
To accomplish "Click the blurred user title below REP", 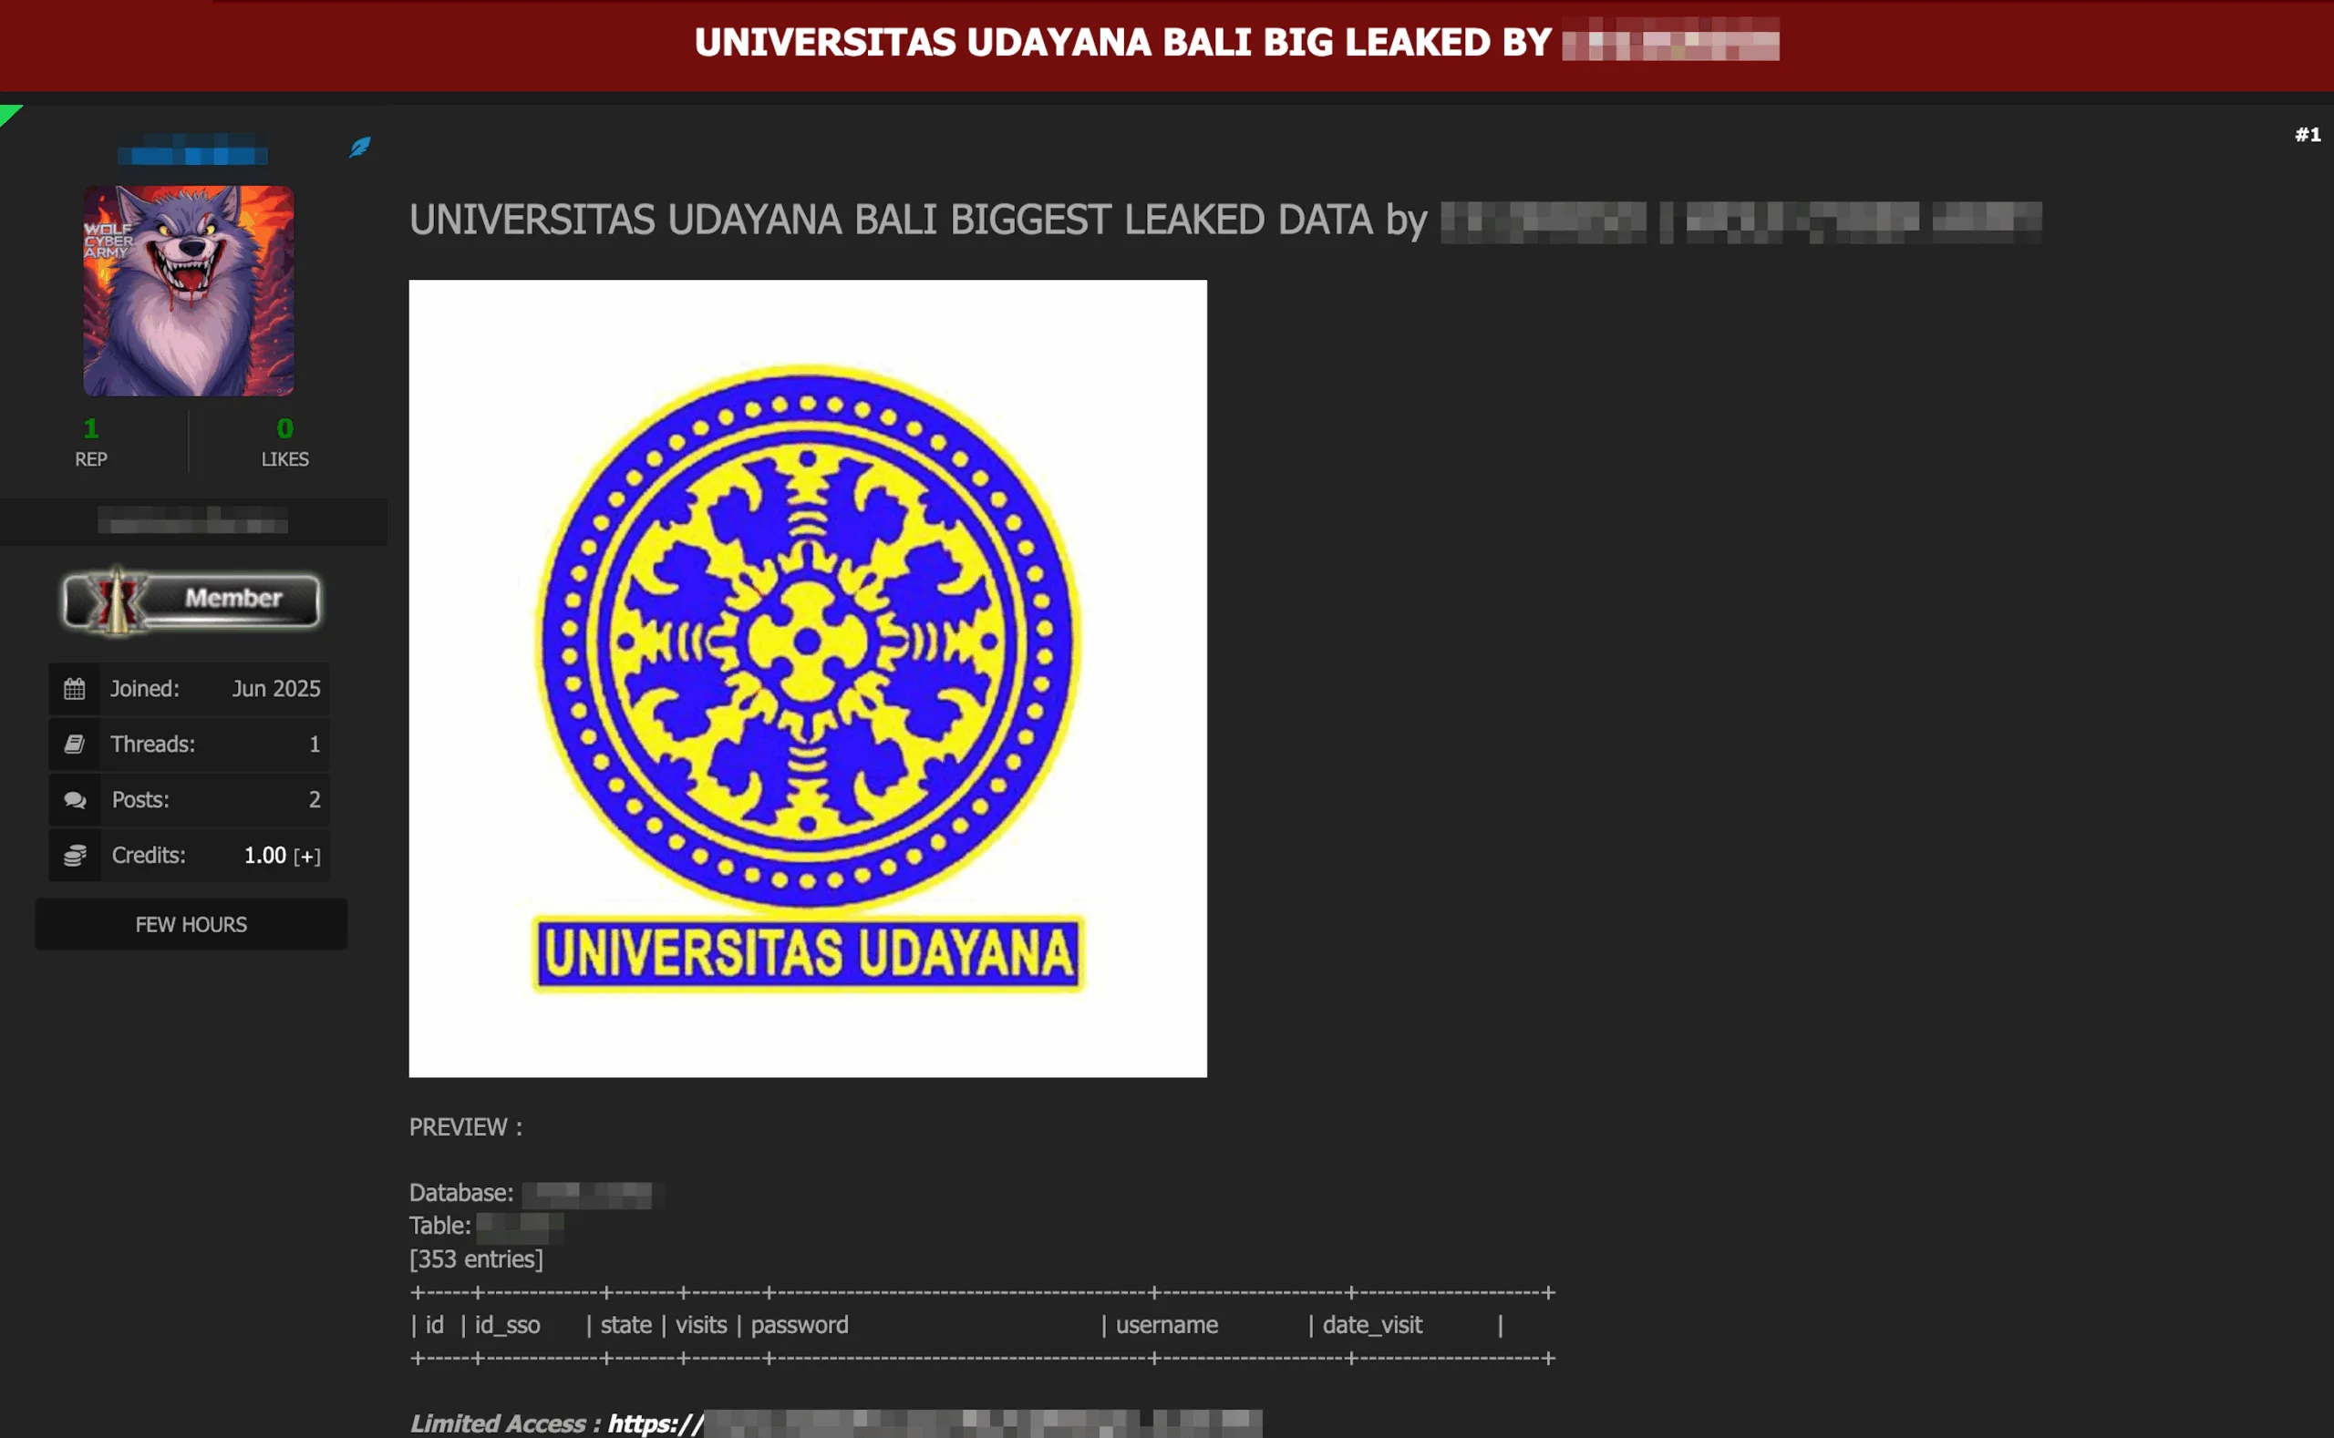I will pos(193,521).
